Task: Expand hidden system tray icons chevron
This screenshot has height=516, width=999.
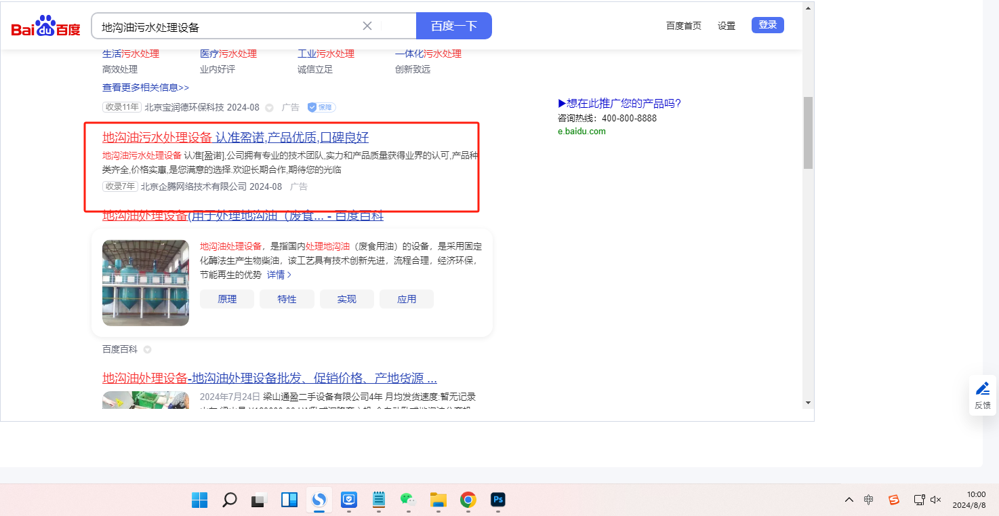Action: 849,500
